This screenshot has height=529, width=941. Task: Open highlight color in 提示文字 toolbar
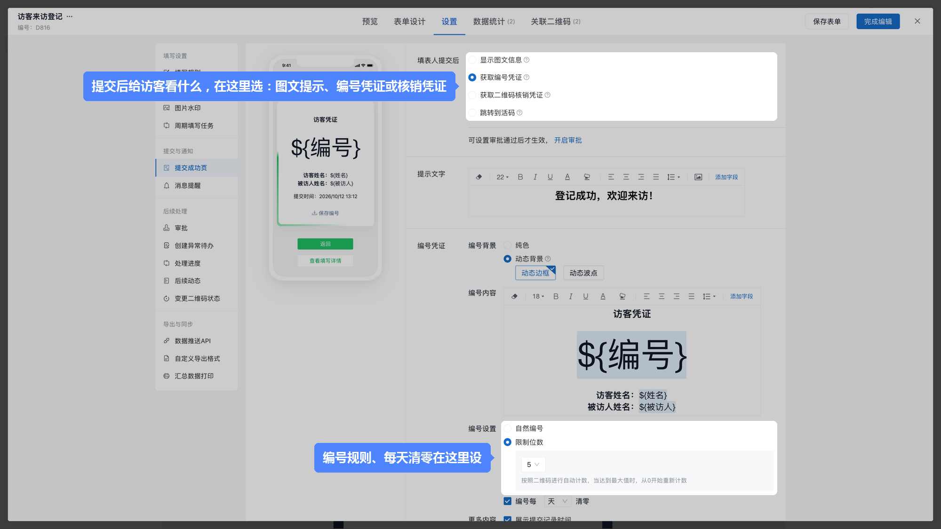(x=587, y=177)
